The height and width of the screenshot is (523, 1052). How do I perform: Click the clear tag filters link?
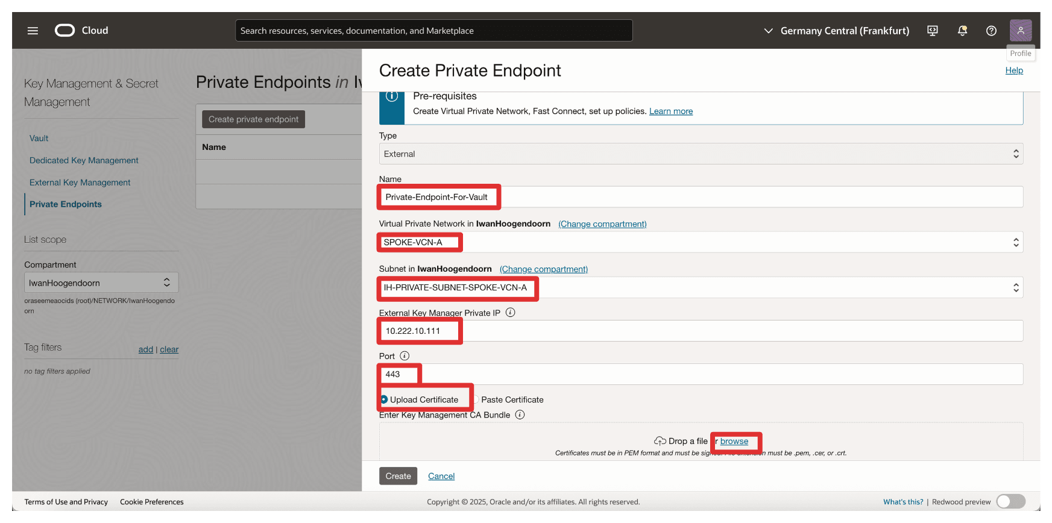point(169,349)
